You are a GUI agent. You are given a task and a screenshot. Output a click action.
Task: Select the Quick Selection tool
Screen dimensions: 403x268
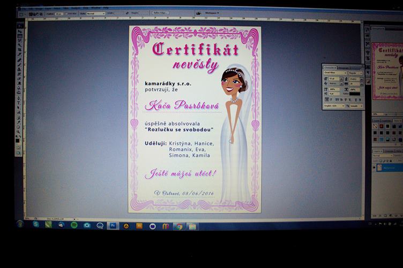click(x=20, y=45)
